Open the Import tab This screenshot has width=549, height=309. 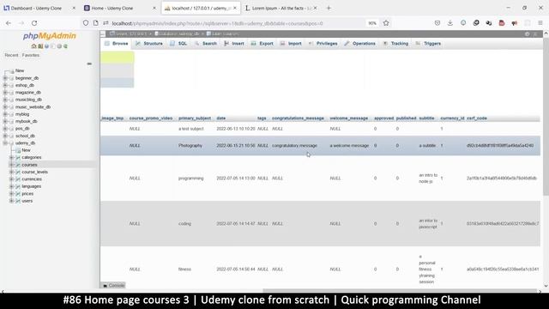pyautogui.click(x=291, y=44)
